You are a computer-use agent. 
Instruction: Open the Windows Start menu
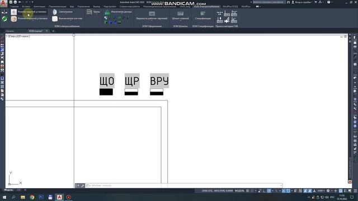(4, 197)
